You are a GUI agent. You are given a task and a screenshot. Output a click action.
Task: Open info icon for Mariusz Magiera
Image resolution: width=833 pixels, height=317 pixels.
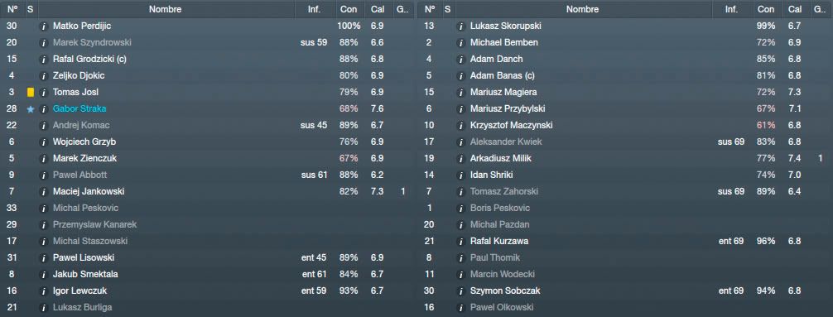coord(461,93)
